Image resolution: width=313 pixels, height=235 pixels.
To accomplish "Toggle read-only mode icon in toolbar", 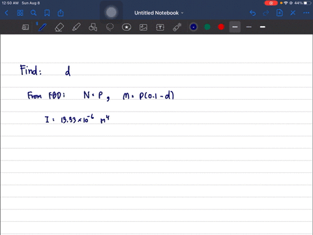I will click(25, 27).
